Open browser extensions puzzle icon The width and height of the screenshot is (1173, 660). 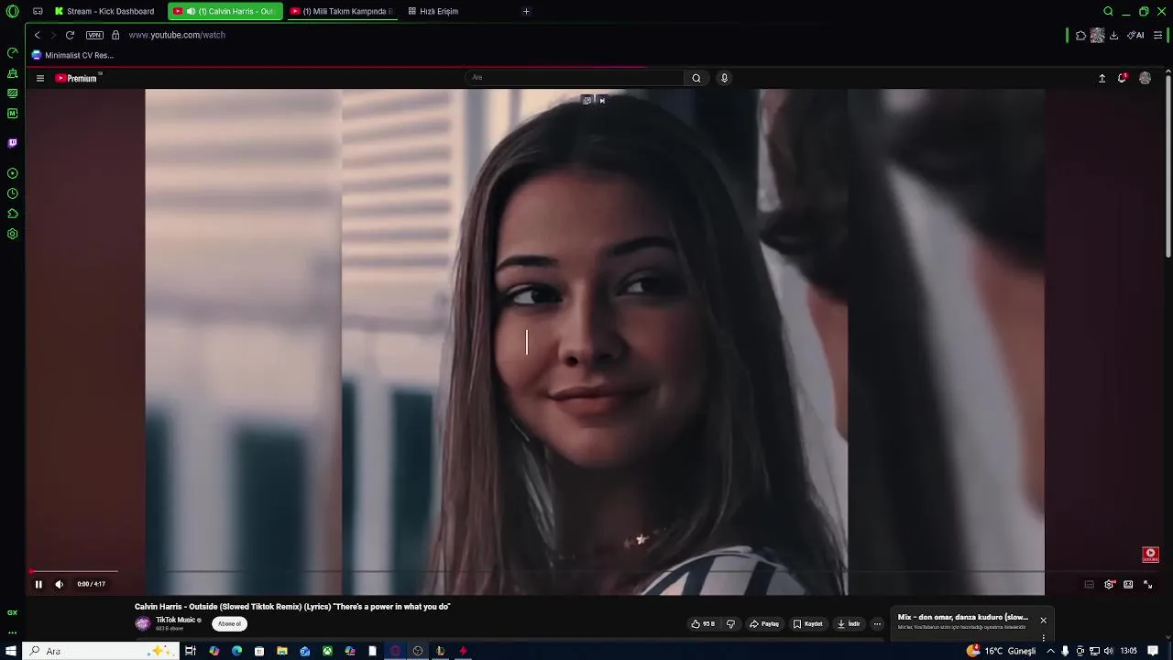pyautogui.click(x=1080, y=35)
